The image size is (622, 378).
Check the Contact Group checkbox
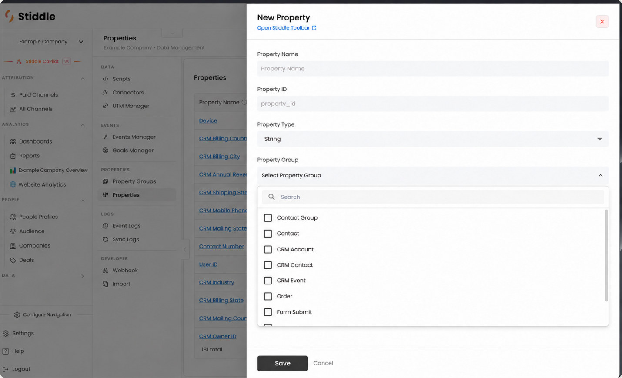[268, 218]
